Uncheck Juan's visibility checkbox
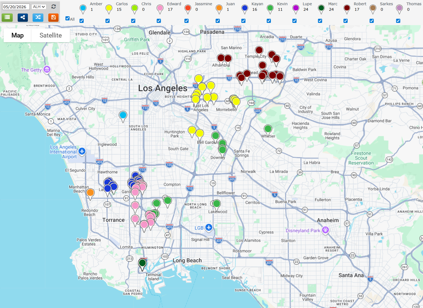This screenshot has width=423, height=308. 218,21
